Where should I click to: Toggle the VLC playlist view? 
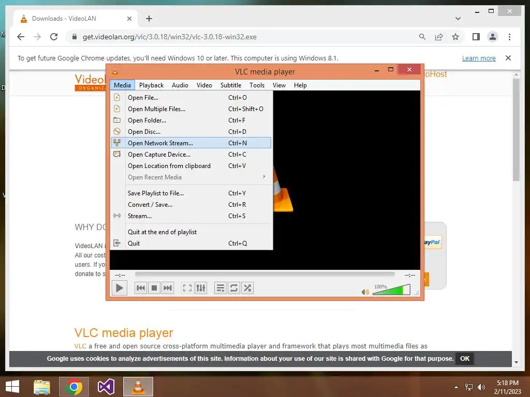pyautogui.click(x=220, y=288)
